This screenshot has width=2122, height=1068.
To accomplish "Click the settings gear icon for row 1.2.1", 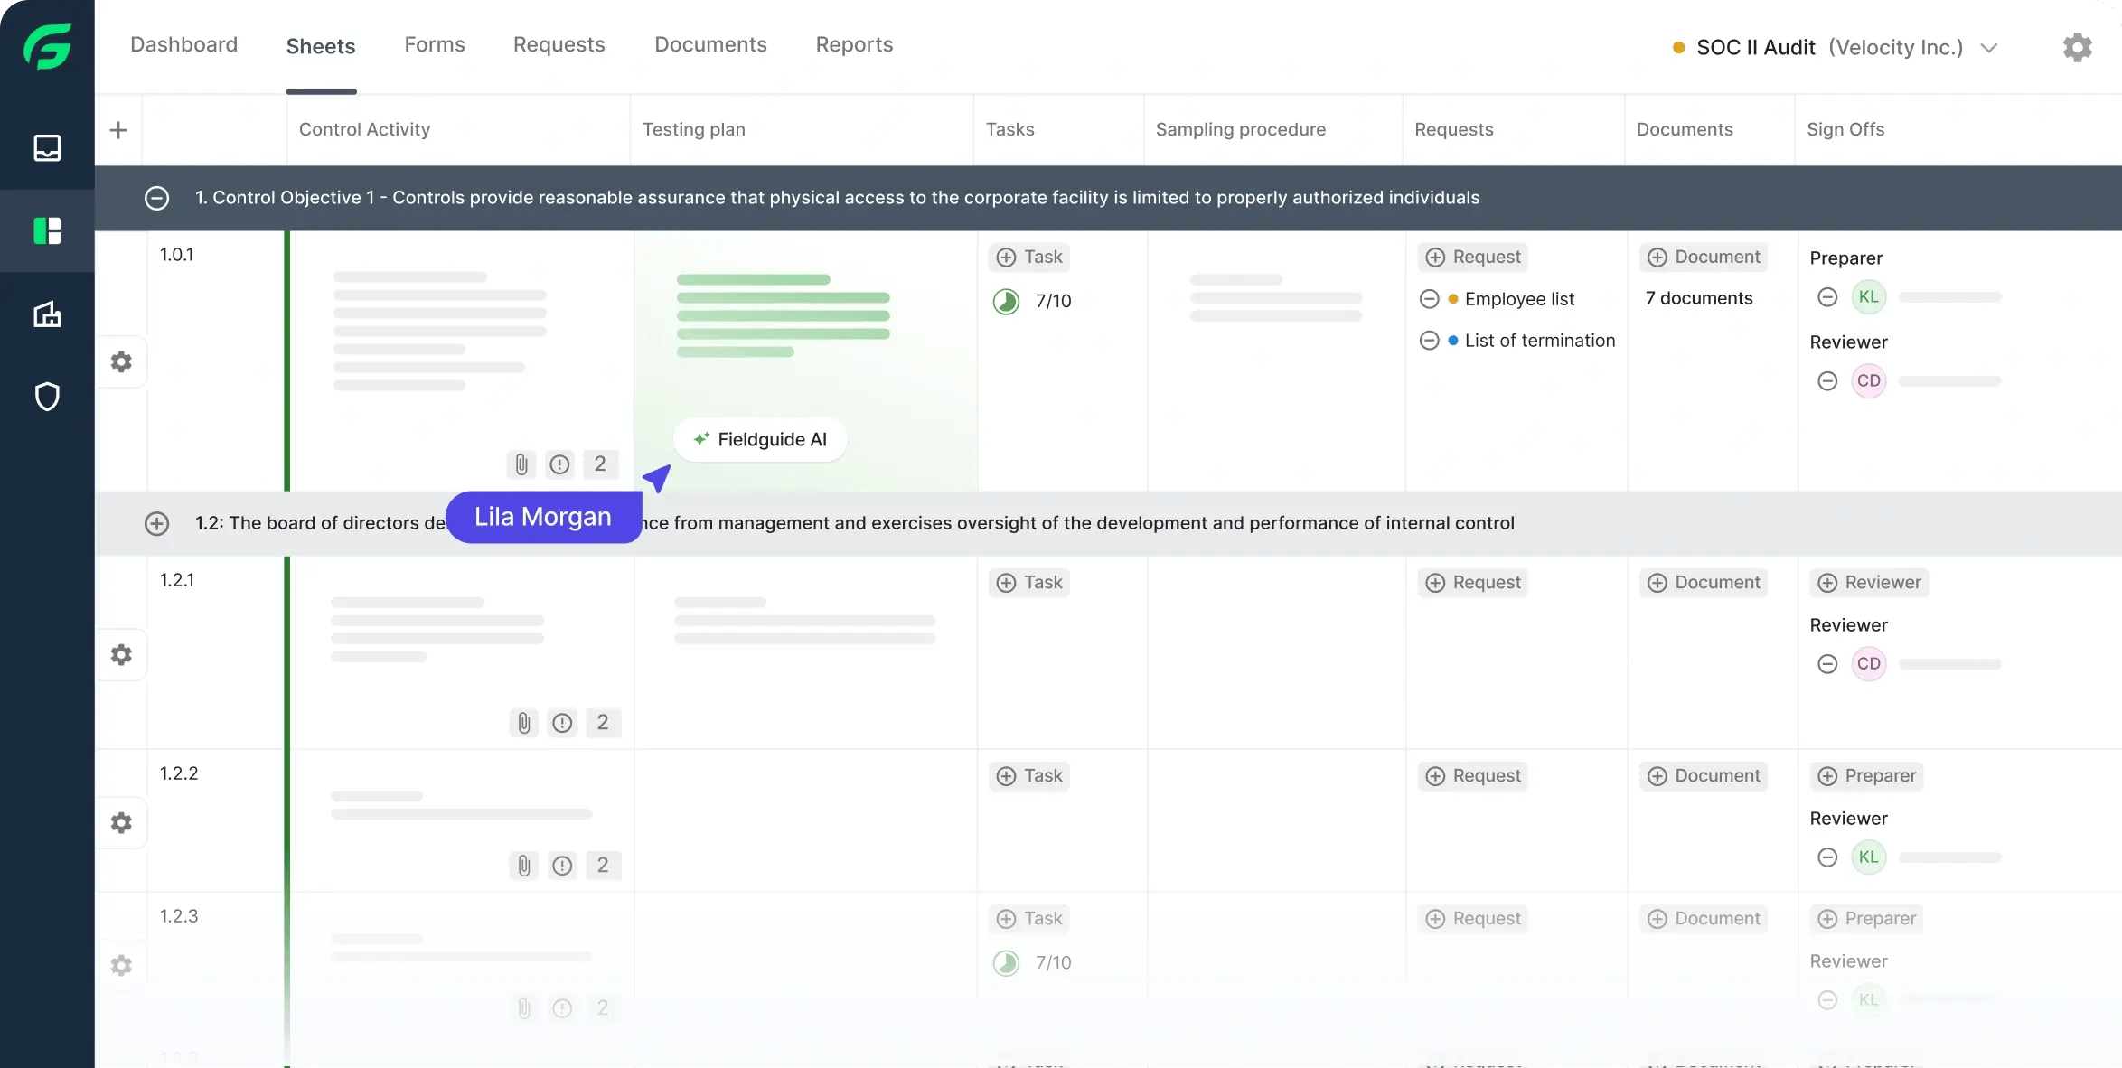I will coord(121,654).
